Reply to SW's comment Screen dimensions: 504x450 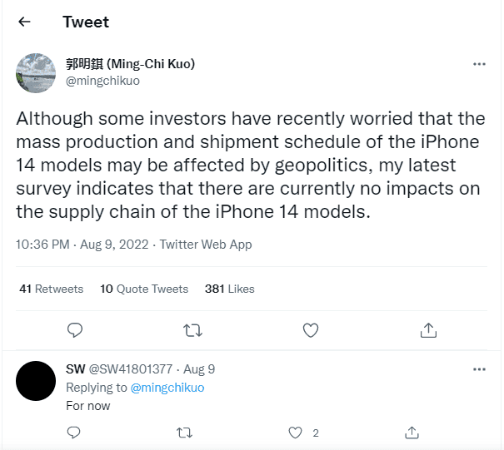pyautogui.click(x=73, y=433)
